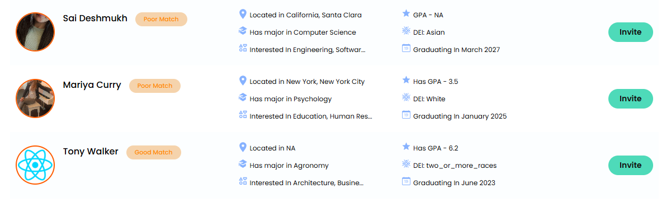The image size is (671, 207).
Task: Click location pin icon beside Located in NA
Action: coord(243,147)
